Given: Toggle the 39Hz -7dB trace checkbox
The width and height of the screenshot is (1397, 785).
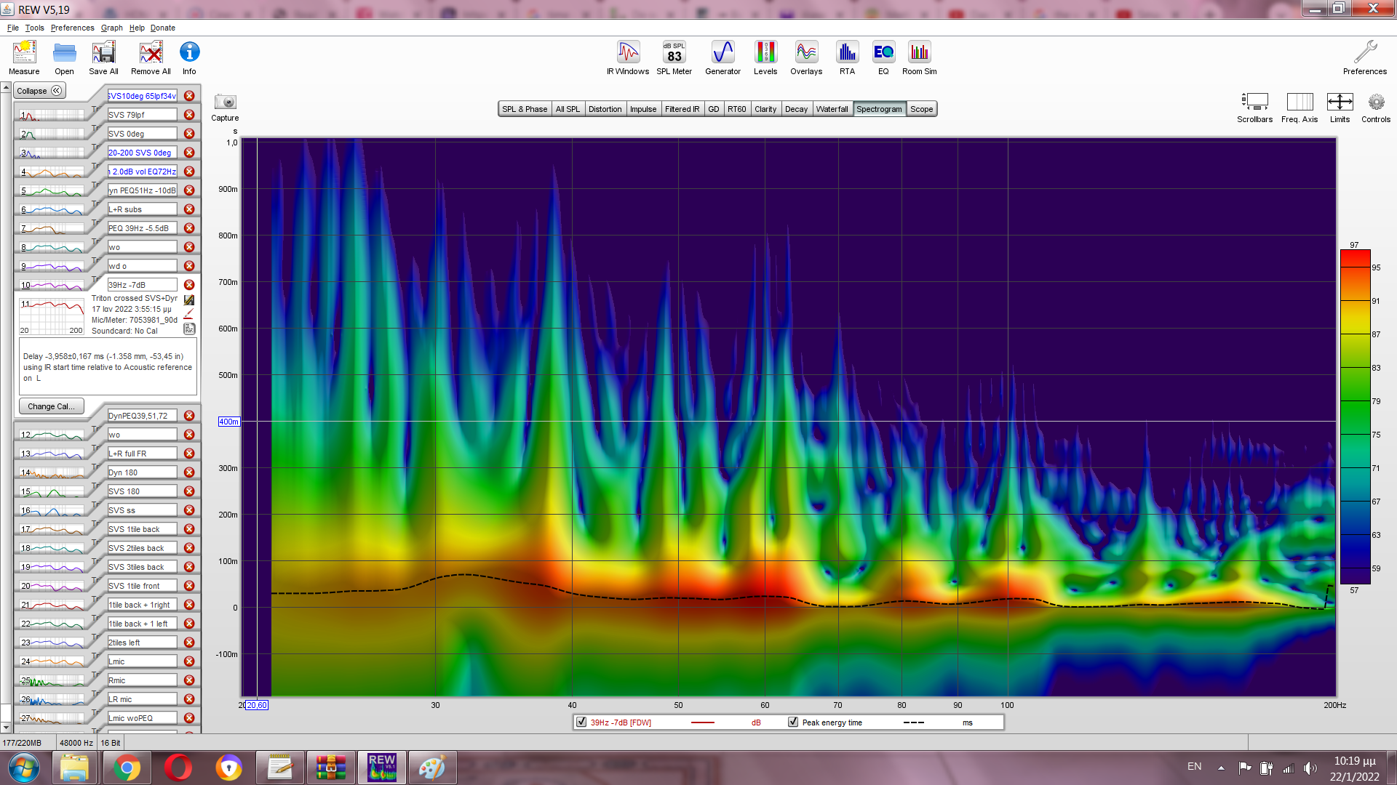Looking at the screenshot, I should [581, 722].
